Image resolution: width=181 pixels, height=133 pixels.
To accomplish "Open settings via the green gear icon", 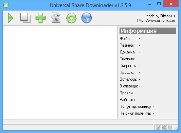I will click(x=71, y=18).
